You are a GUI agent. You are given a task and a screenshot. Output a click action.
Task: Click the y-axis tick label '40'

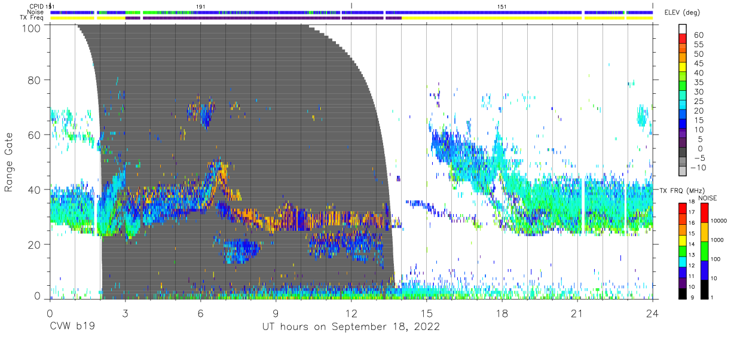(x=35, y=190)
